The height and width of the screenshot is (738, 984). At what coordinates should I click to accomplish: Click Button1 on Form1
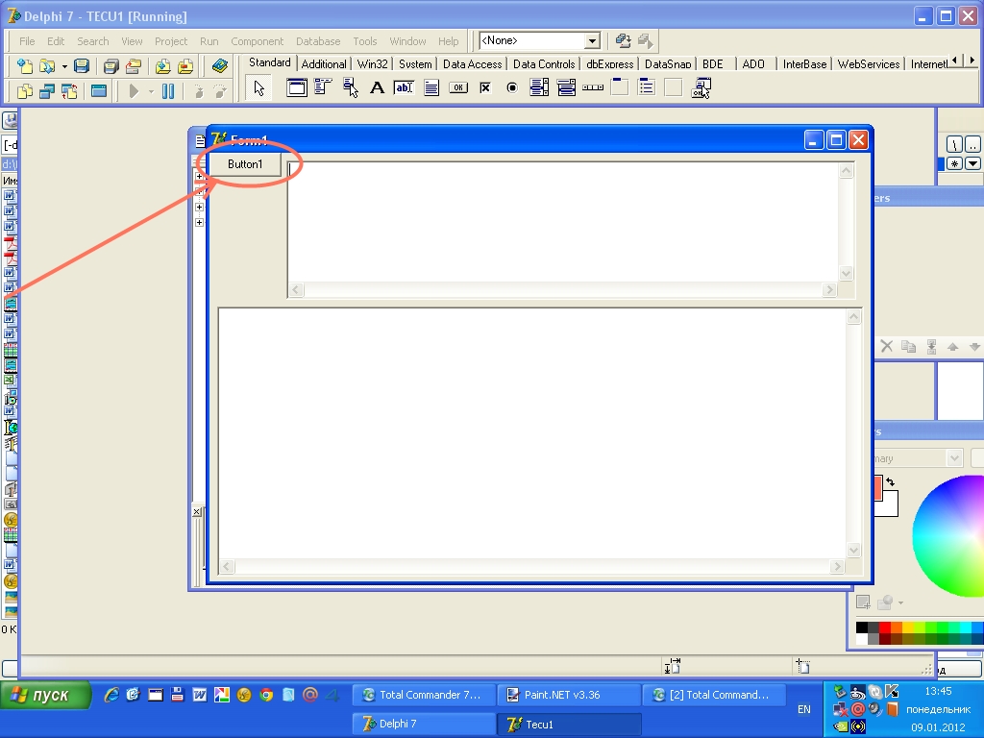pyautogui.click(x=245, y=164)
